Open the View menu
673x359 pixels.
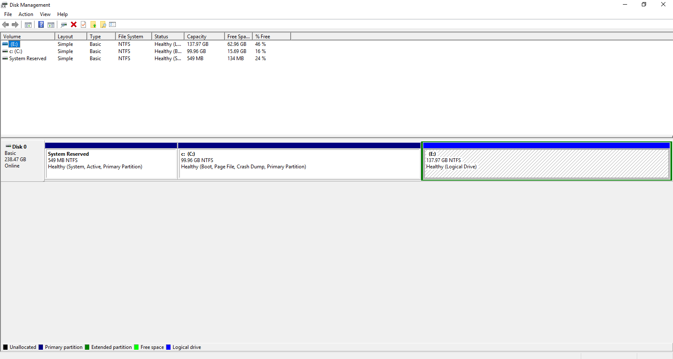pyautogui.click(x=45, y=14)
